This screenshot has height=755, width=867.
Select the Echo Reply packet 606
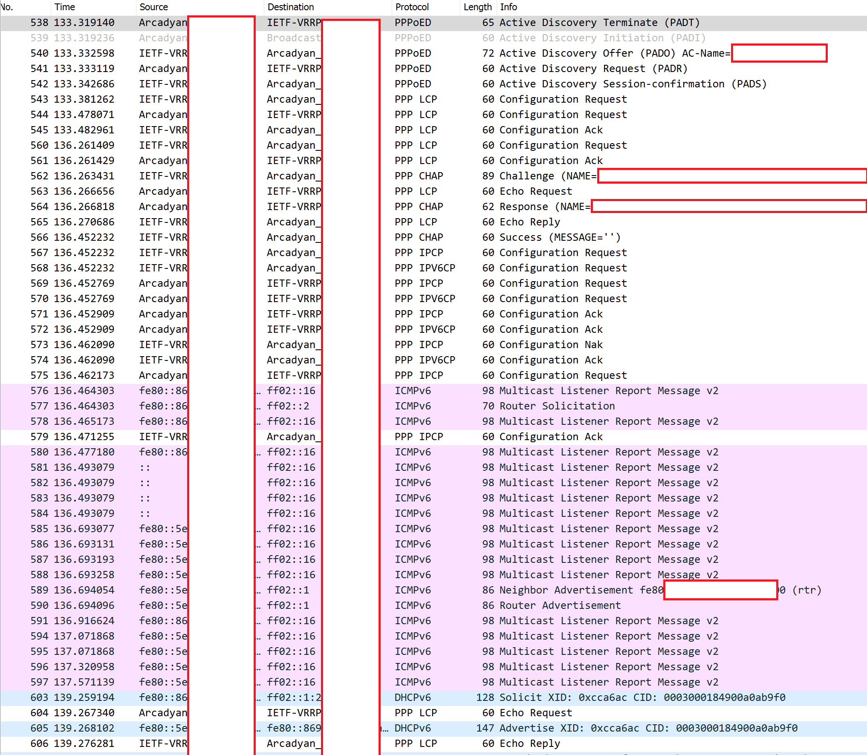(426, 743)
